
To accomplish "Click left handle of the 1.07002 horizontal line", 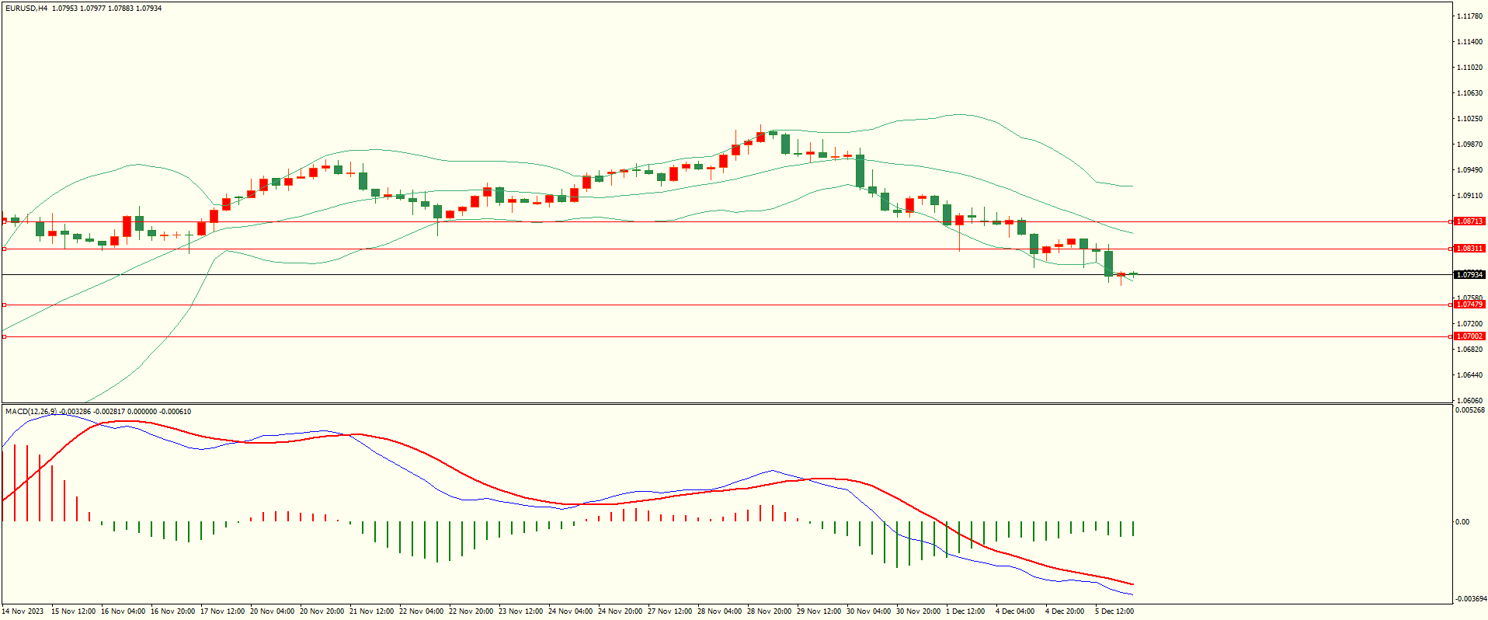I will [x=5, y=336].
